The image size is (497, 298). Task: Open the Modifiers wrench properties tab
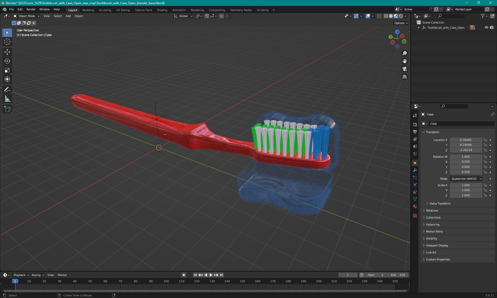(415, 170)
